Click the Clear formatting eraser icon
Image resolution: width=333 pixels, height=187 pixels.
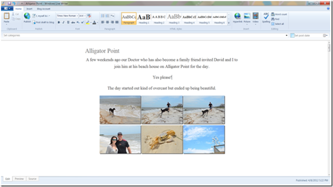point(89,16)
